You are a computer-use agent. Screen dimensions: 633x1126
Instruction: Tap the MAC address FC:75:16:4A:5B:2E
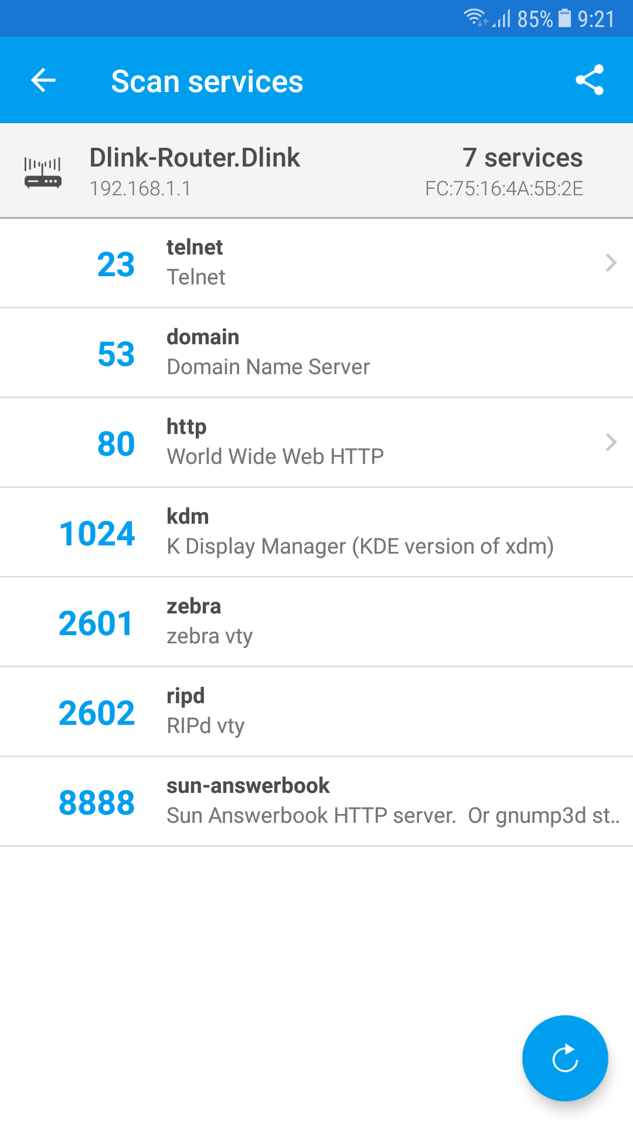504,189
